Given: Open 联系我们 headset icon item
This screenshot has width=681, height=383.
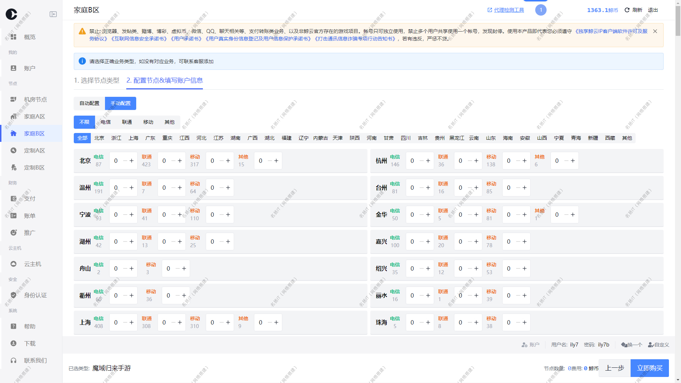Looking at the screenshot, I should [x=13, y=360].
